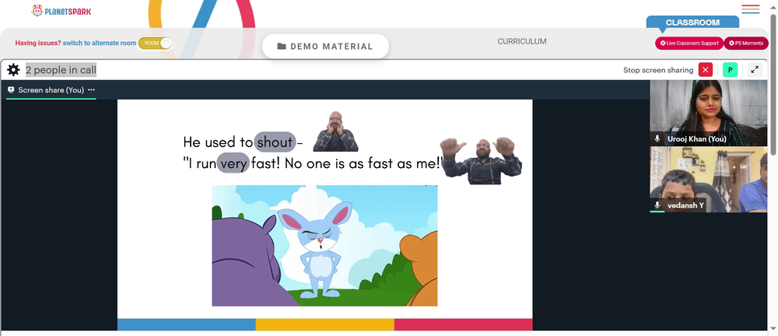Viewport: 778px width, 336px height.
Task: Stop screen sharing with red X button
Action: tap(705, 70)
